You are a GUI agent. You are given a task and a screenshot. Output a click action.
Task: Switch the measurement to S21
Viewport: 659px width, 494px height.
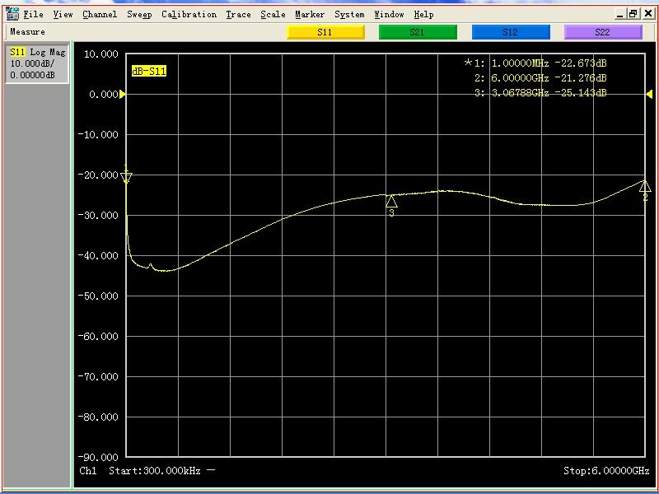click(x=418, y=32)
